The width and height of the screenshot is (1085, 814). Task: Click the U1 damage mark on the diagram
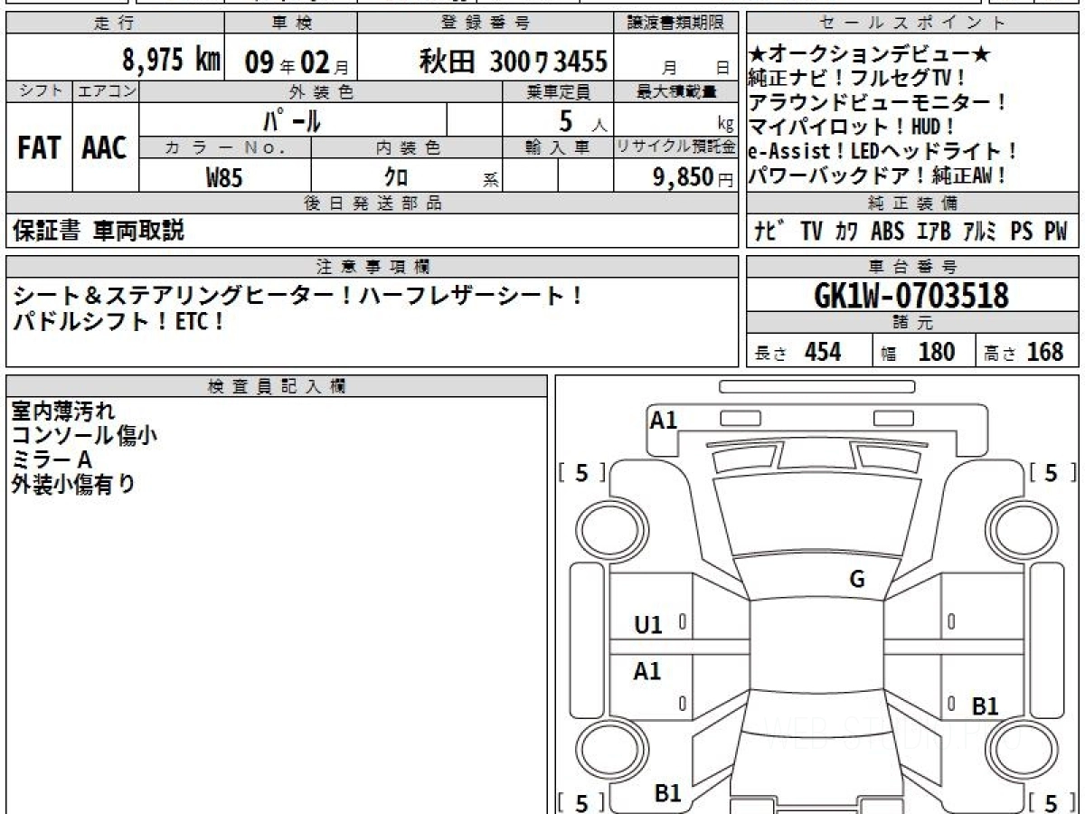648,624
